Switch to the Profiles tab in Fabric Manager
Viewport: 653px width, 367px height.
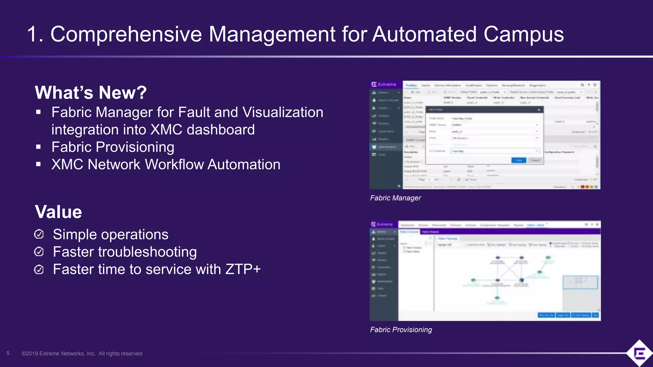click(x=411, y=85)
